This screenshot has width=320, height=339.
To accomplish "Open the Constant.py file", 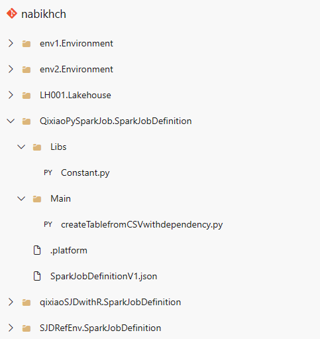I will [x=85, y=173].
